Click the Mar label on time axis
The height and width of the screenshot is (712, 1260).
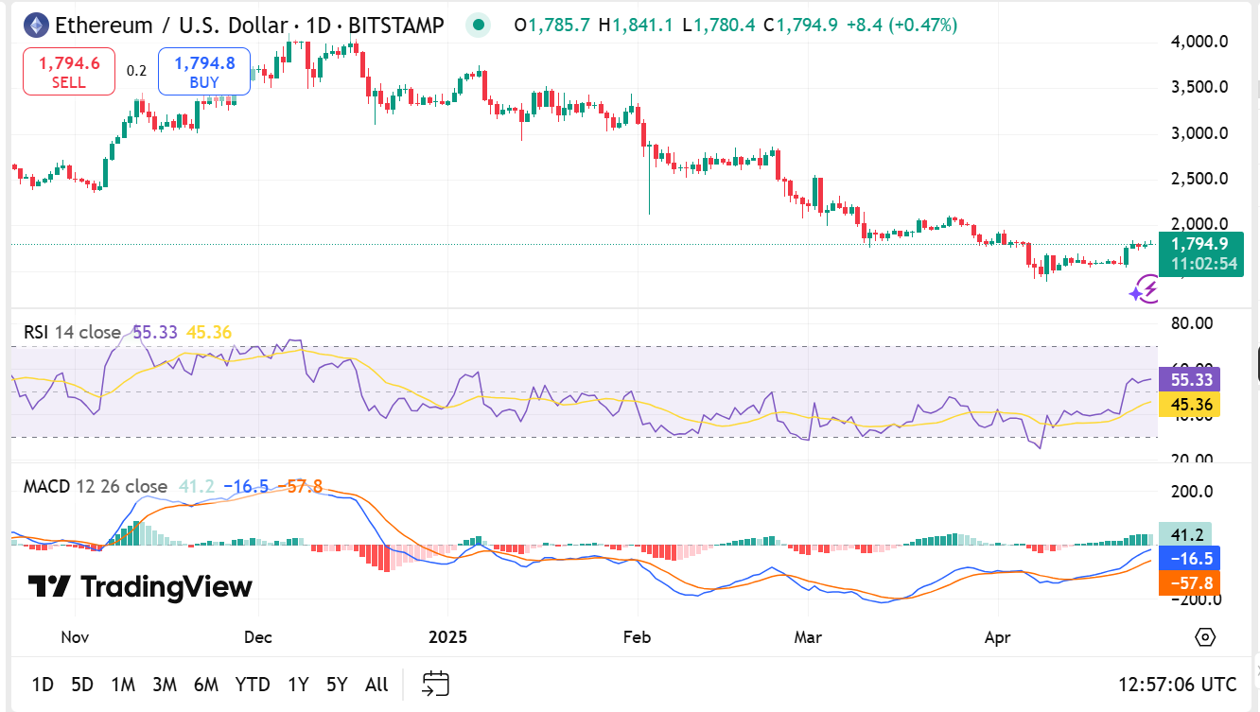(x=807, y=637)
